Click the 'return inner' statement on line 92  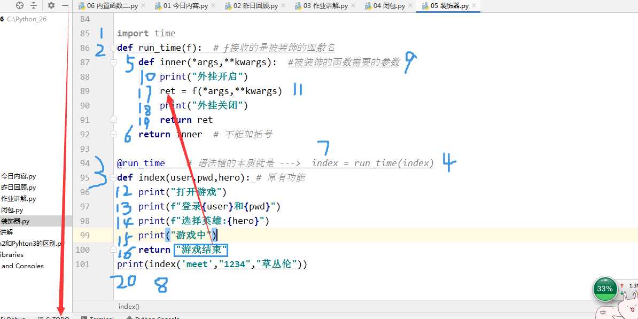coord(170,134)
